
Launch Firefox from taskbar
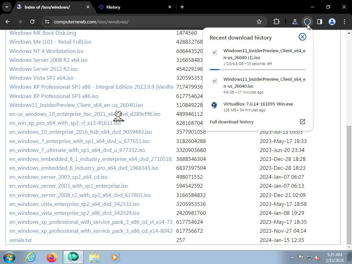click(x=52, y=257)
